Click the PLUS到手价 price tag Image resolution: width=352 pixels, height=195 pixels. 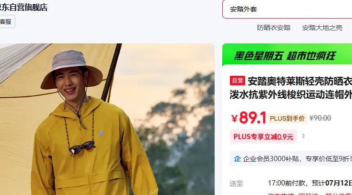287,118
